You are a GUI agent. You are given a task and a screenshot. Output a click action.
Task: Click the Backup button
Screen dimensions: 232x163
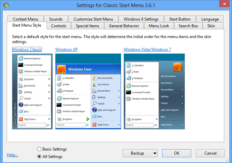[137, 153]
